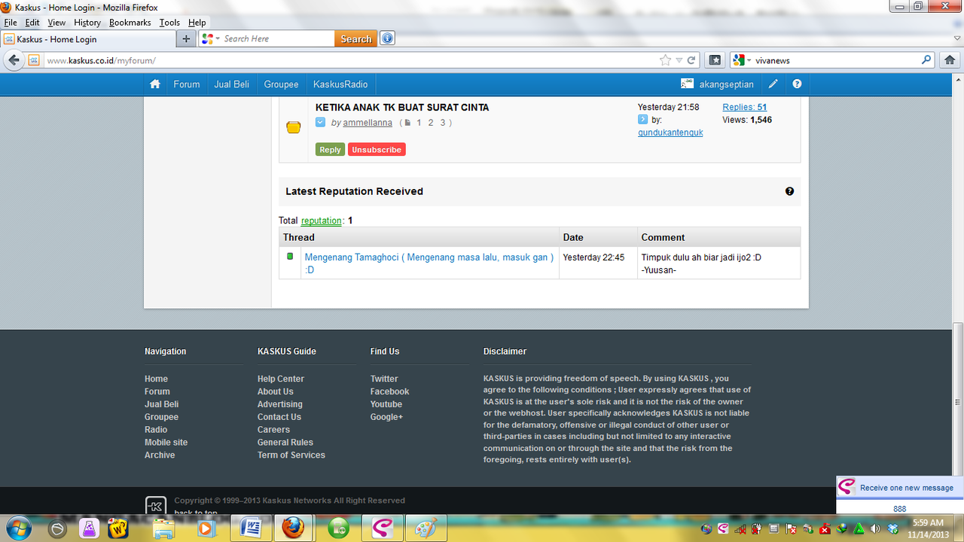Click the volume speaker icon in system tray
This screenshot has height=542, width=964.
[x=875, y=528]
